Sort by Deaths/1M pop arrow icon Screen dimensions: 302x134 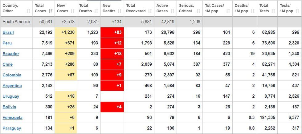(x=252, y=11)
